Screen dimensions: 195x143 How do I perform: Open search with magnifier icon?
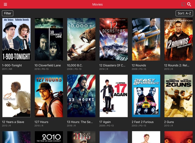pos(189,4)
